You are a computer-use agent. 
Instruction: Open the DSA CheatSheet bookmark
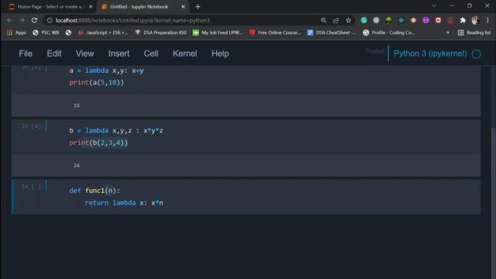[x=332, y=33]
